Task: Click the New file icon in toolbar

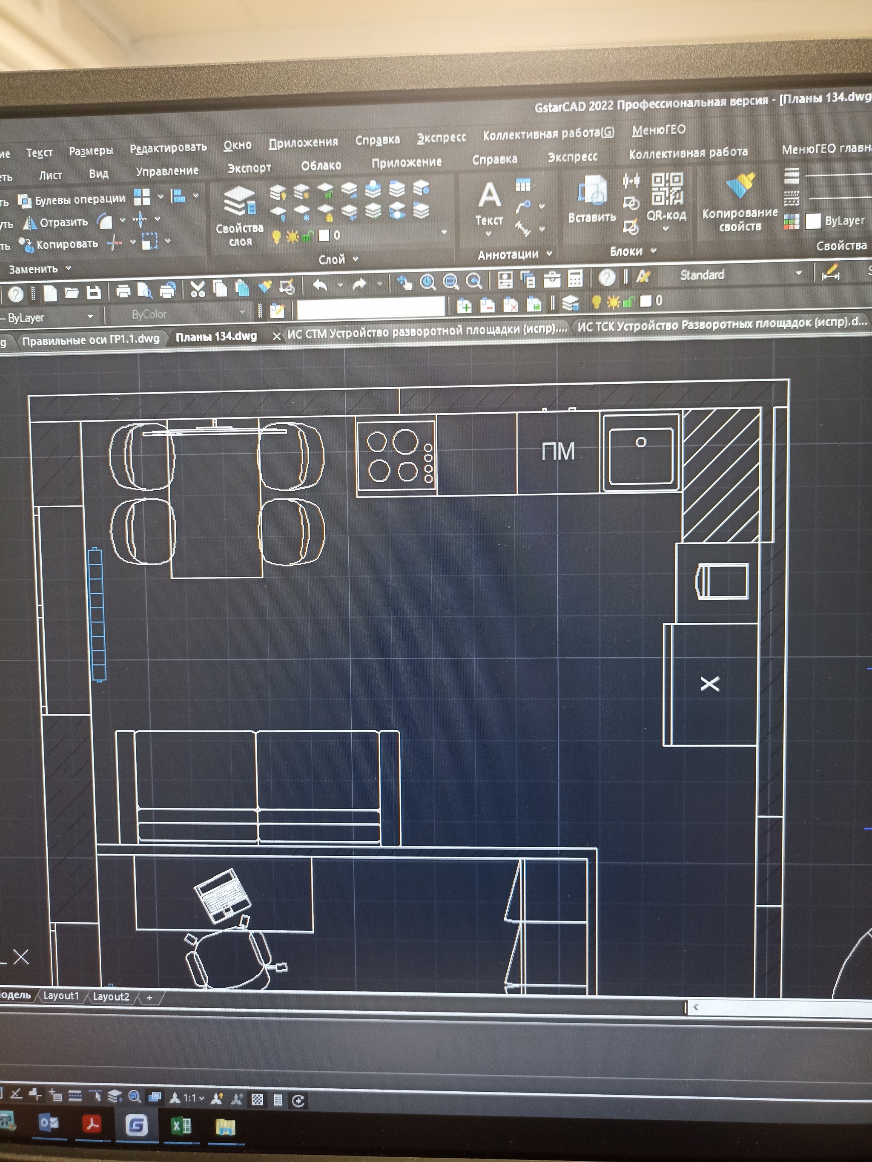Action: [50, 293]
